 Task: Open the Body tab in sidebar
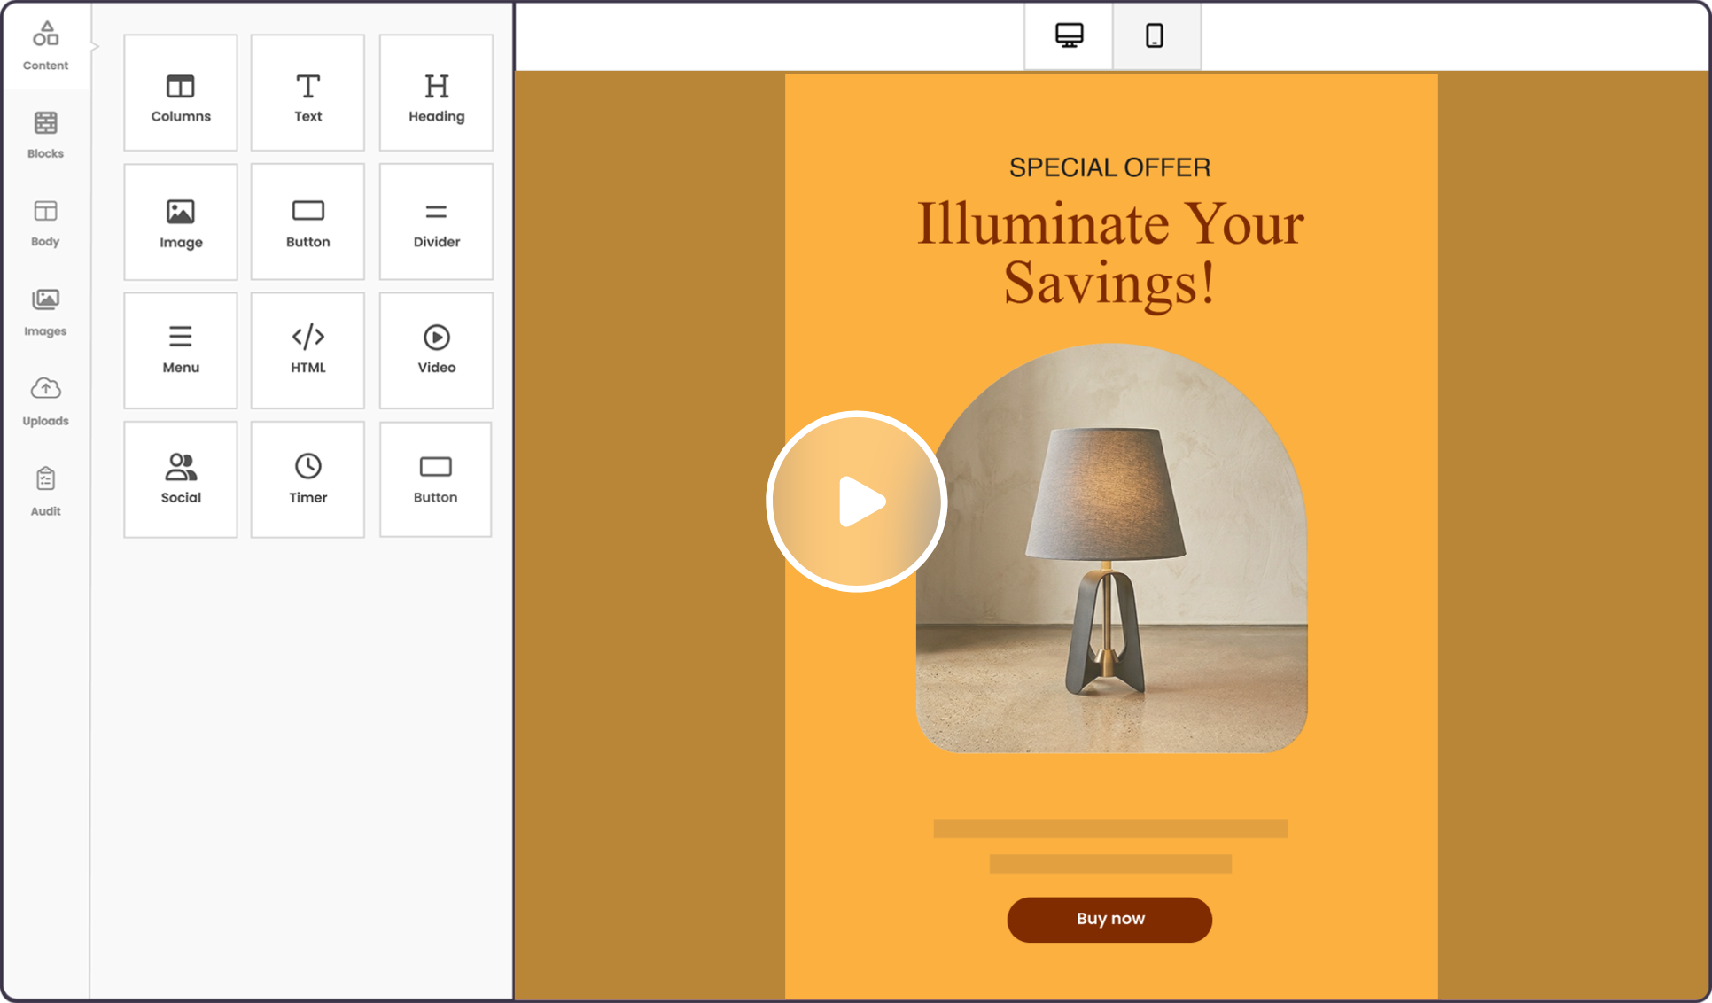click(x=45, y=223)
